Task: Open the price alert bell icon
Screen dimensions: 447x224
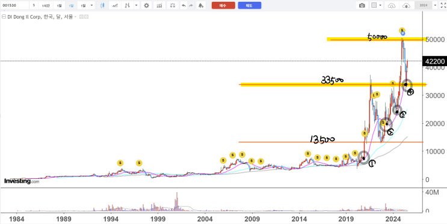Action: point(201,5)
